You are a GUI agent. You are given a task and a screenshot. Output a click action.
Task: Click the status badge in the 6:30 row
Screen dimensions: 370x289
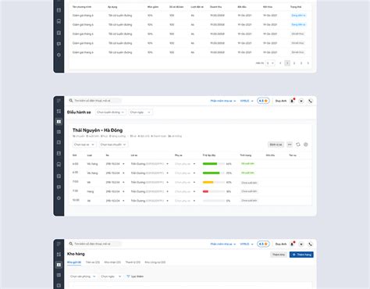coord(247,173)
